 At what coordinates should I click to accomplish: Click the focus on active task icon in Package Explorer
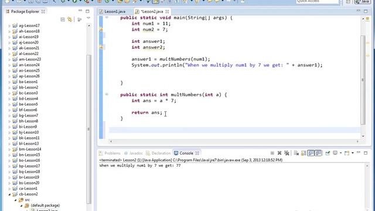tap(80, 19)
